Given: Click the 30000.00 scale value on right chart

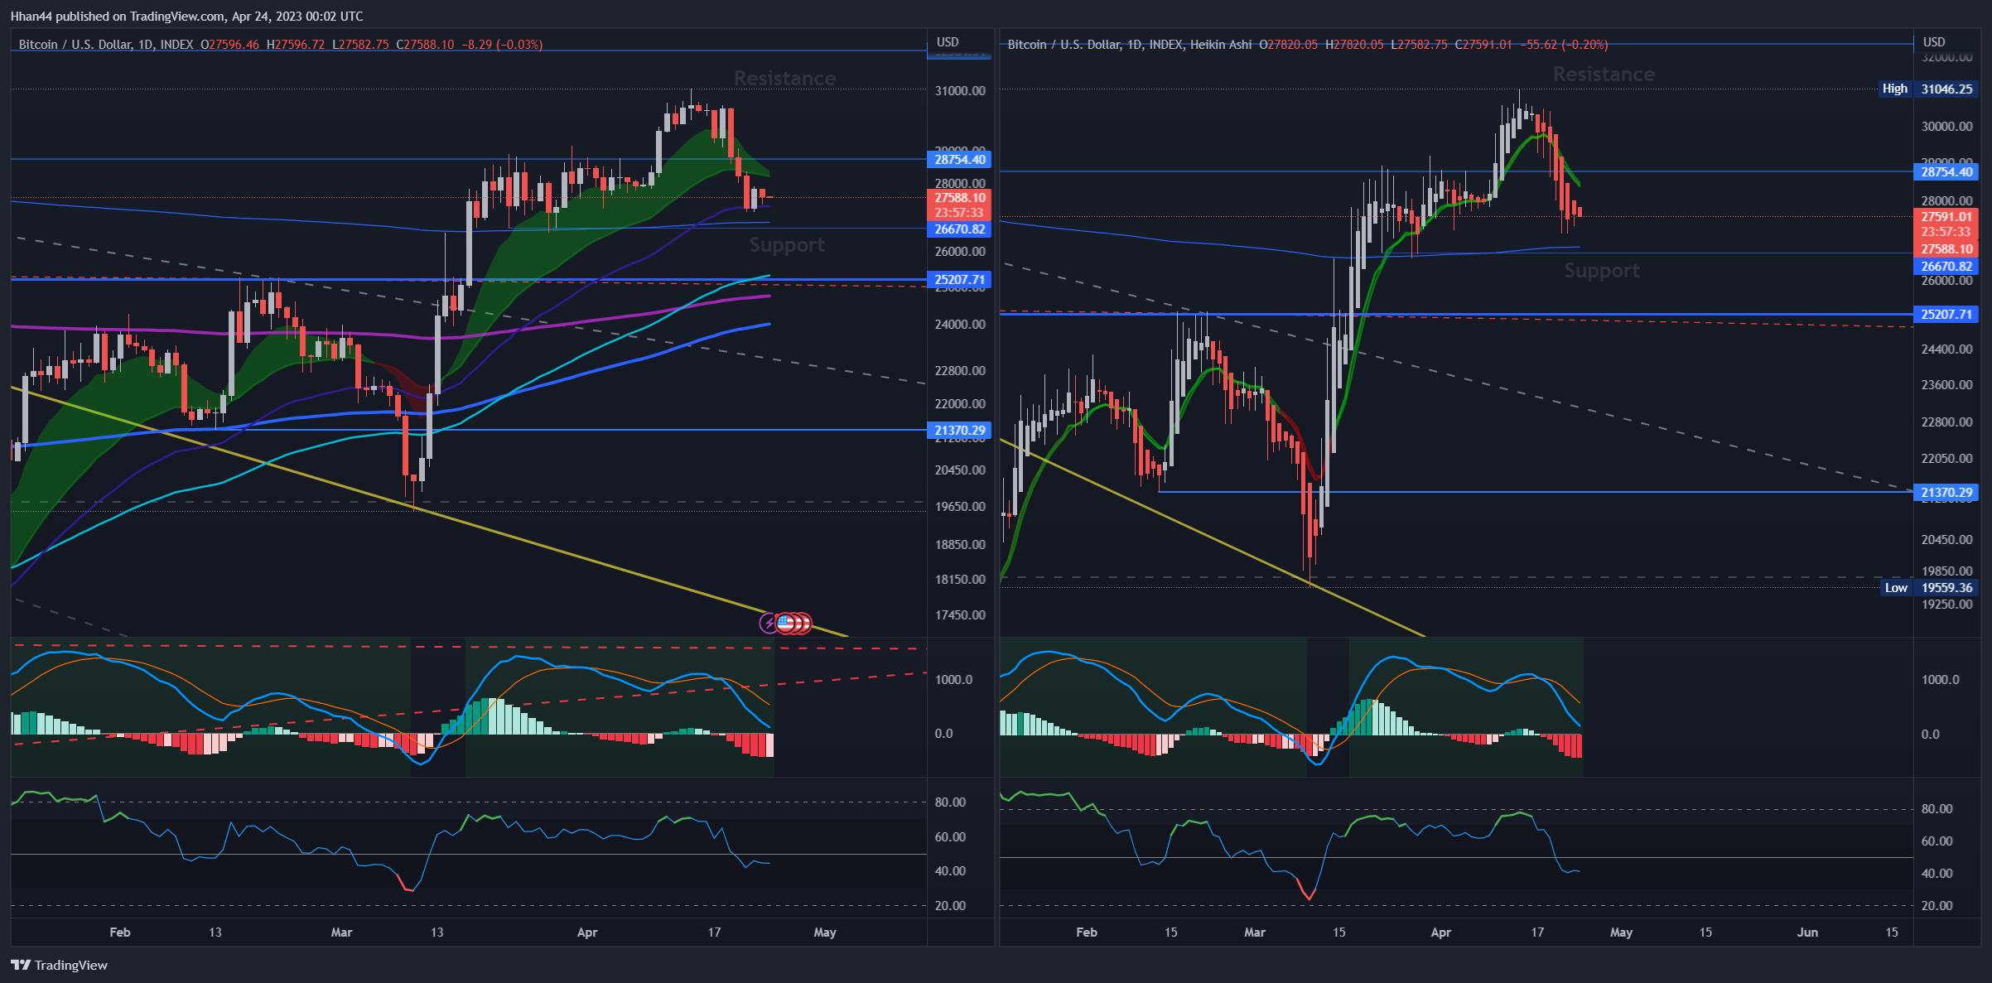Looking at the screenshot, I should coord(1946,127).
